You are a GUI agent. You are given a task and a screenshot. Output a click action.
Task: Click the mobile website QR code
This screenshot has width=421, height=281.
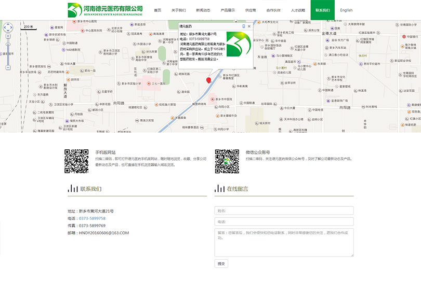[x=76, y=161]
